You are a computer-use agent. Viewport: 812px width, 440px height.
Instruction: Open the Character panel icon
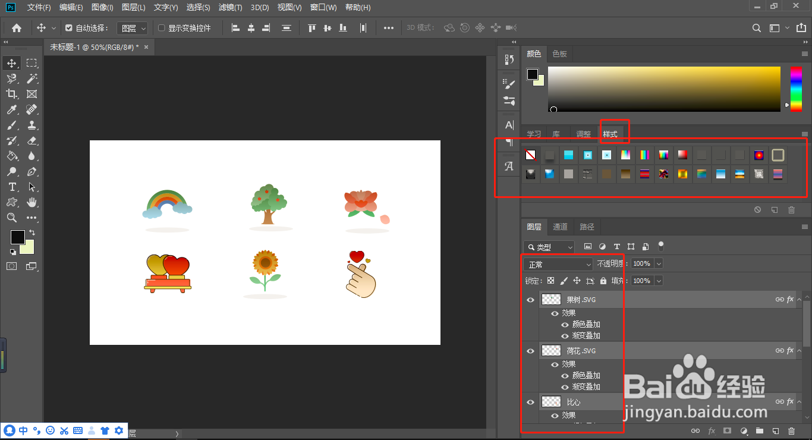point(509,125)
